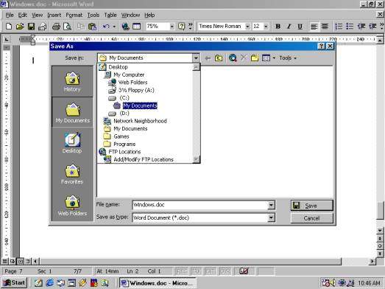Click the Cancel button

pos(312,218)
